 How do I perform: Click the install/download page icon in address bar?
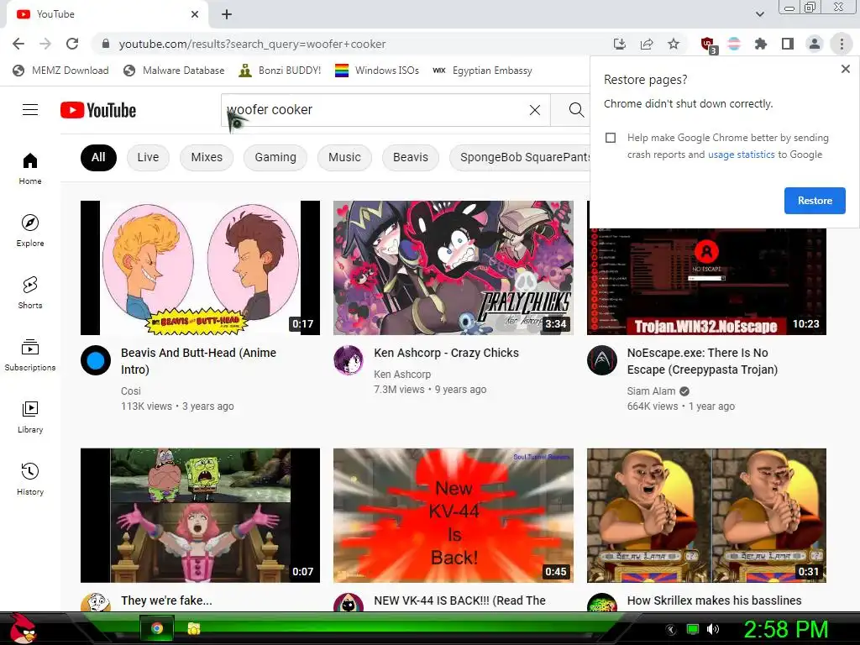click(x=619, y=44)
